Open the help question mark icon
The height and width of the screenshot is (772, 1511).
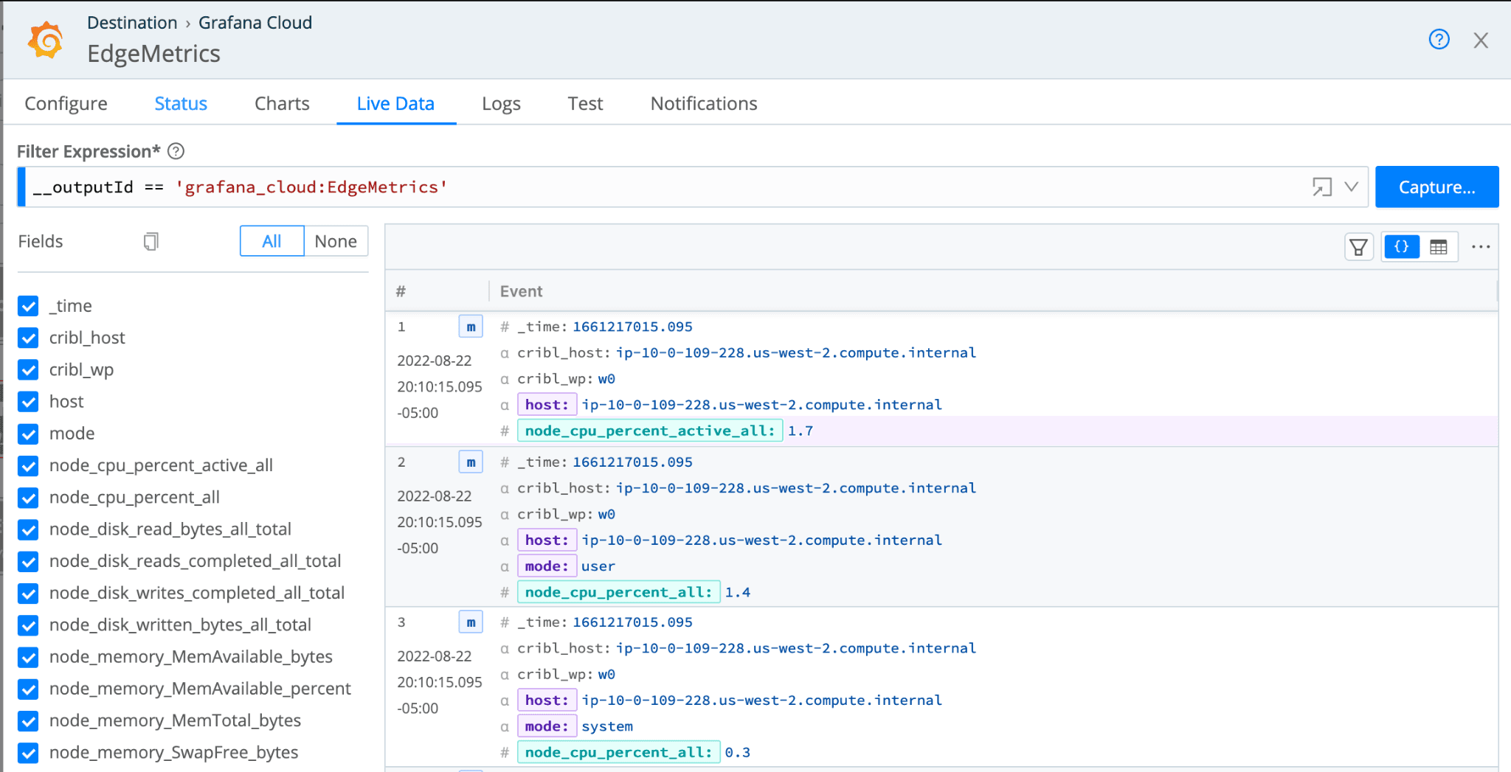(x=1439, y=40)
